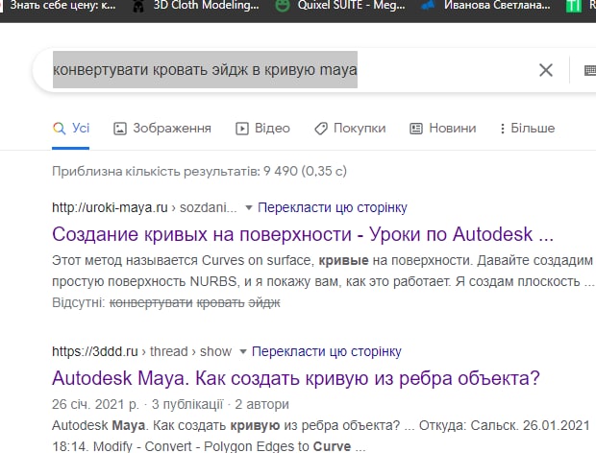Switch to Зображення tab
This screenshot has width=596, height=453.
coord(162,129)
